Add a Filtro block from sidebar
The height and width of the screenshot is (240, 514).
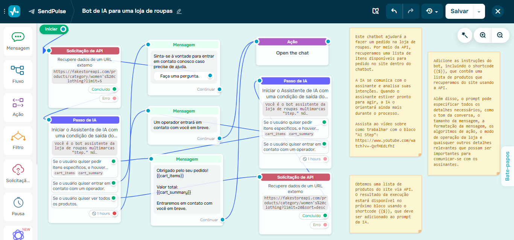(x=18, y=141)
